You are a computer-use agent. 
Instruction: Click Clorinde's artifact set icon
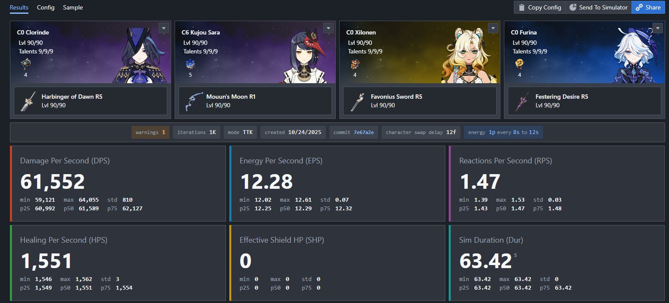(25, 65)
